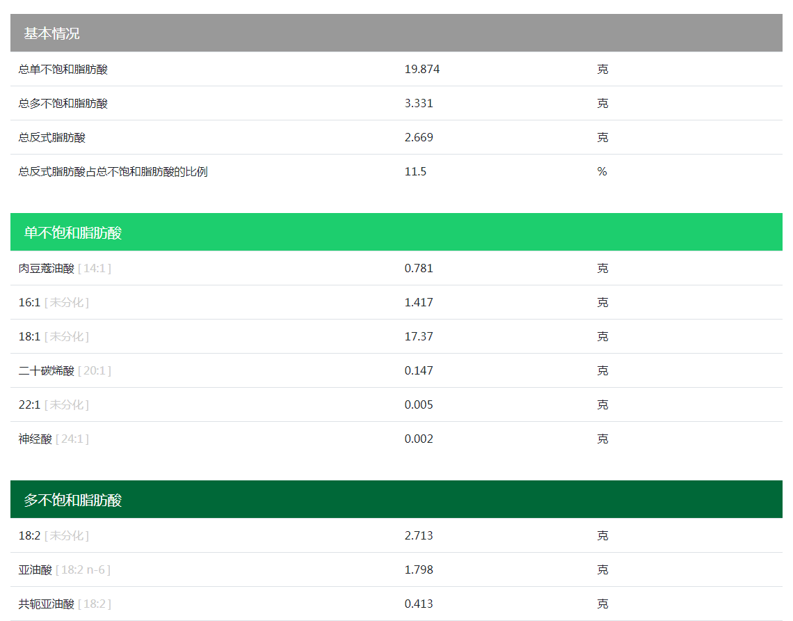Viewport: 793px width, 621px height.
Task: Select the 肉豆蔻油酸 [14:1] label
Action: 65,269
